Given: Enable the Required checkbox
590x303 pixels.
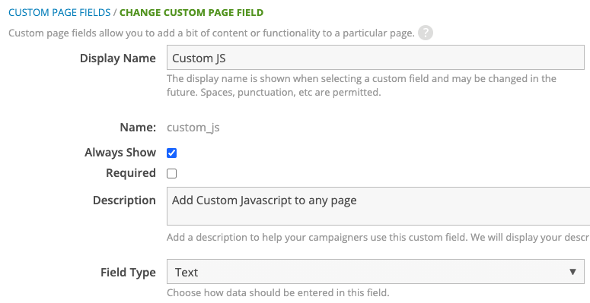Looking at the screenshot, I should coord(171,173).
